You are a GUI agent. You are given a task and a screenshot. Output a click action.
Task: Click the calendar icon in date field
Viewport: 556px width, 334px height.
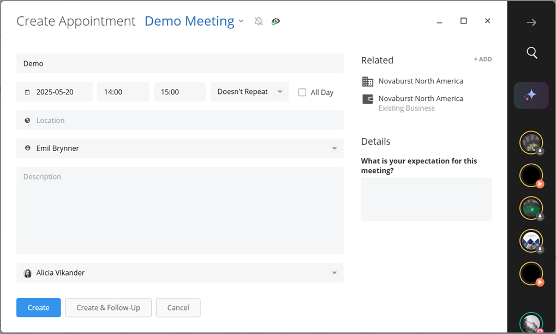click(x=27, y=92)
